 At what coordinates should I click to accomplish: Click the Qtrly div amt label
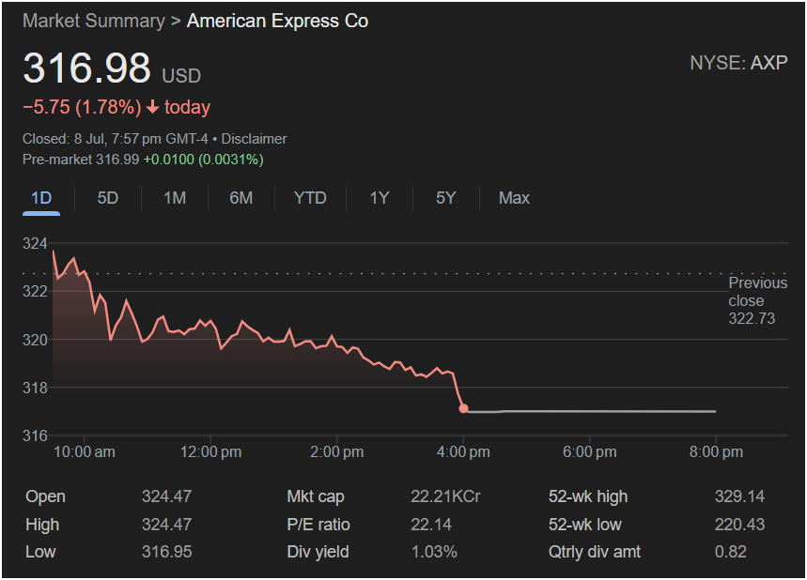point(595,552)
